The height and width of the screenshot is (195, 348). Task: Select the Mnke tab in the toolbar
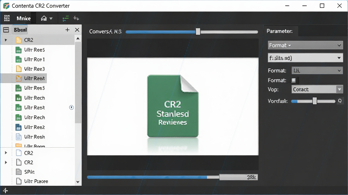pyautogui.click(x=23, y=18)
